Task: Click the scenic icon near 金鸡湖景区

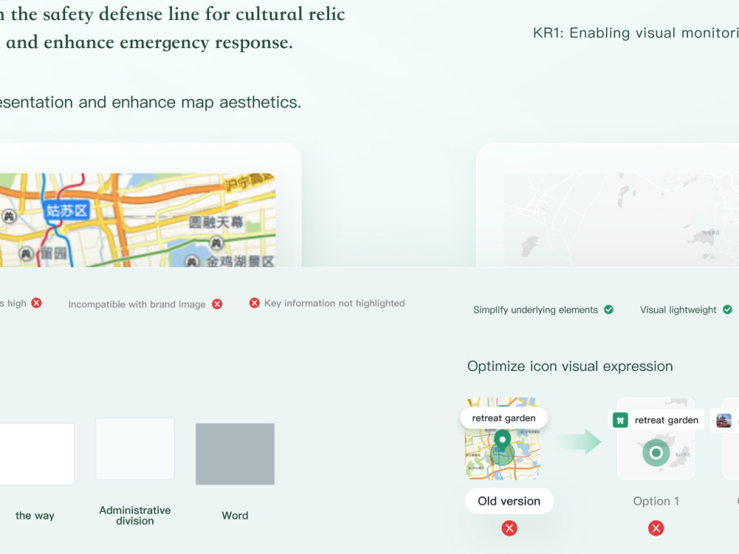Action: (191, 261)
